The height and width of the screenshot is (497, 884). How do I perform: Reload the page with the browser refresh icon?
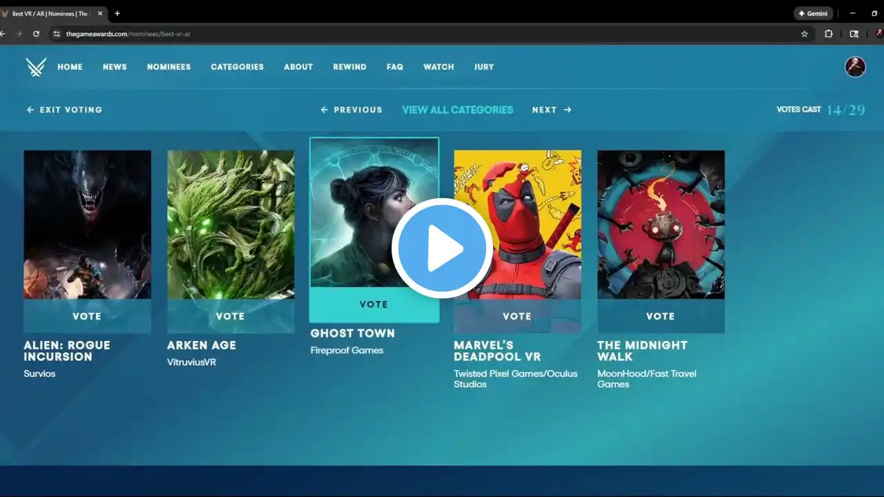[36, 34]
